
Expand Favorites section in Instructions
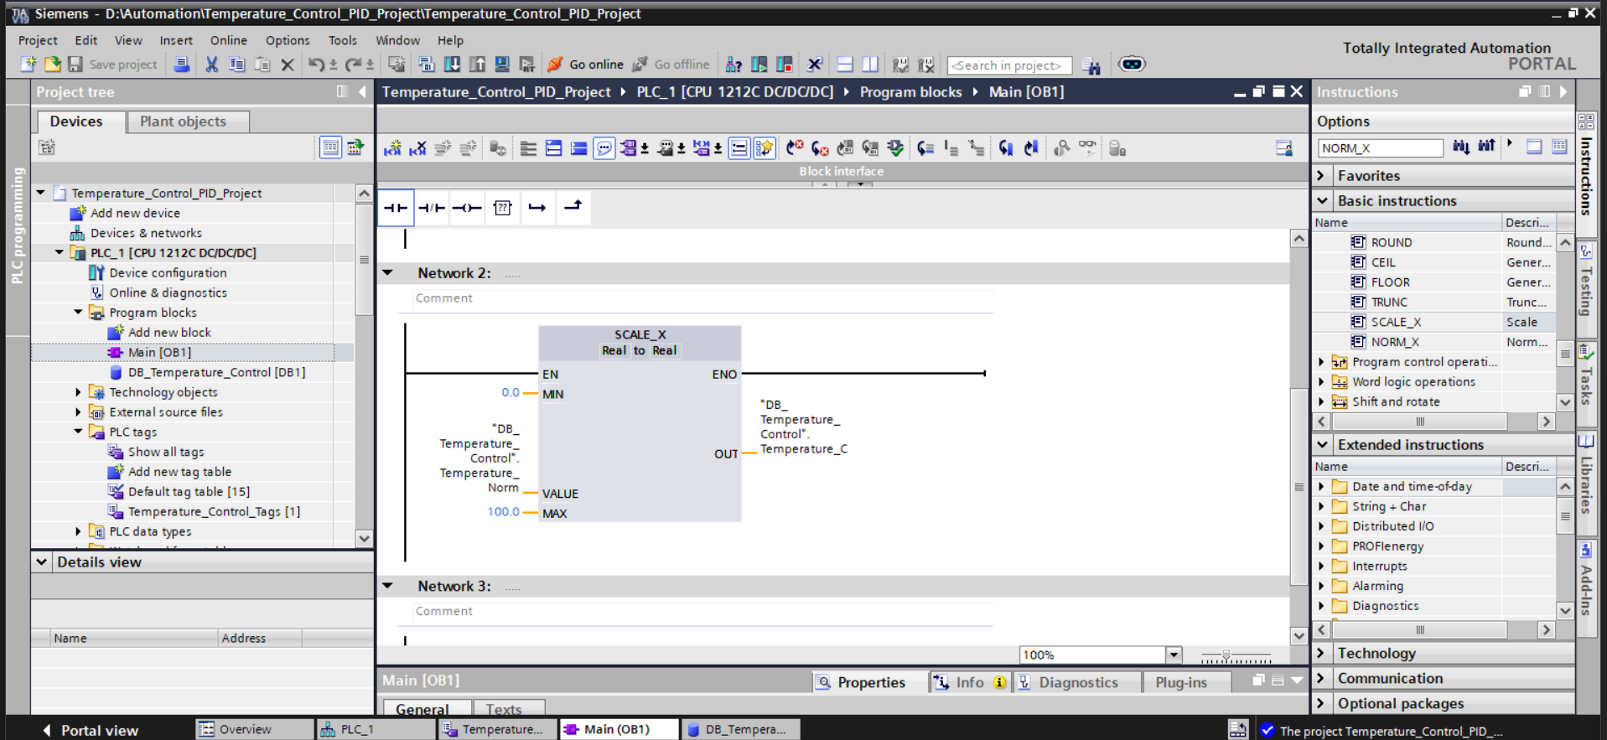1322,176
